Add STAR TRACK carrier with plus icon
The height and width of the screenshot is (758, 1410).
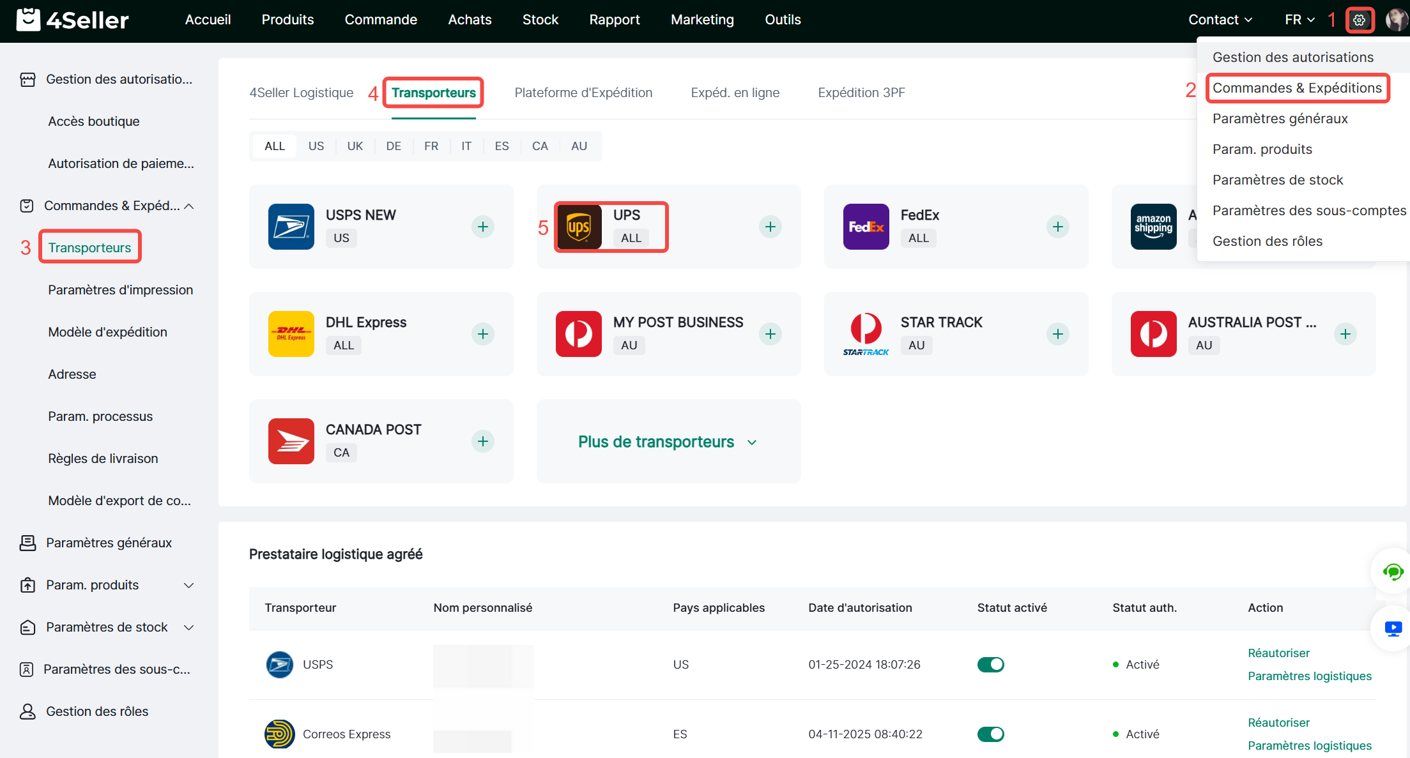(1058, 334)
